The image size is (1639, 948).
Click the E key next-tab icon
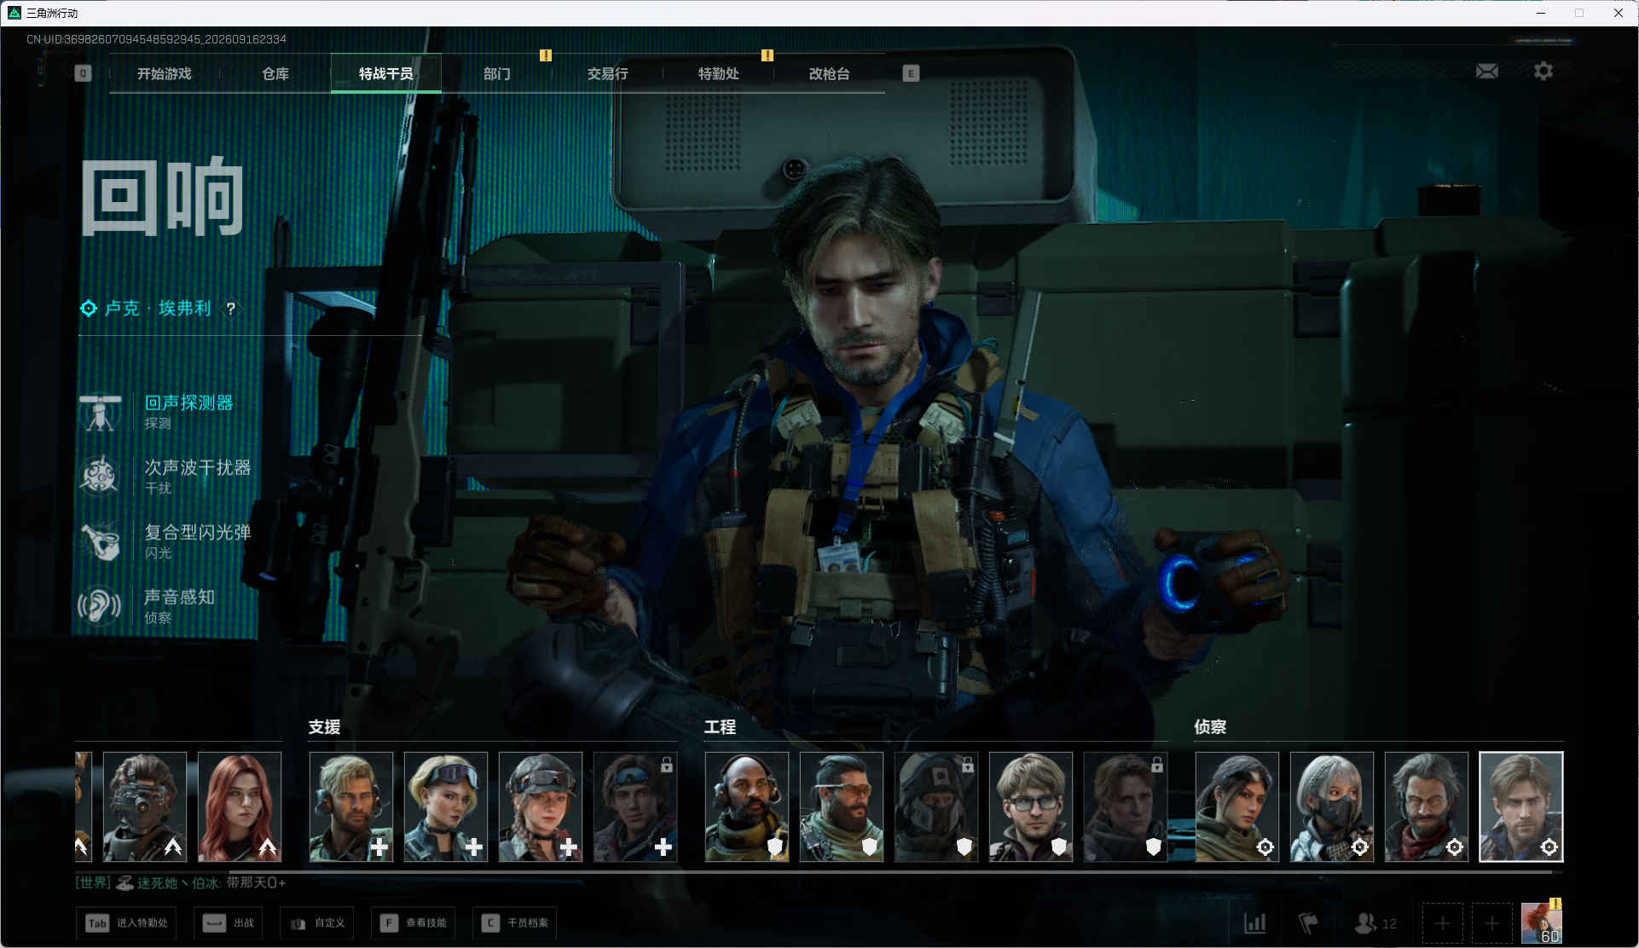911,73
